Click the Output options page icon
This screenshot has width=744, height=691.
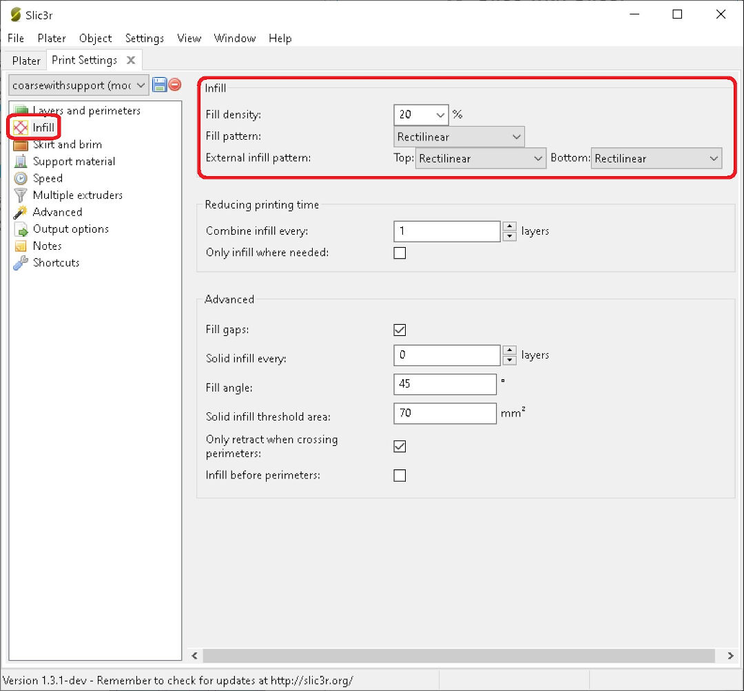(x=21, y=229)
